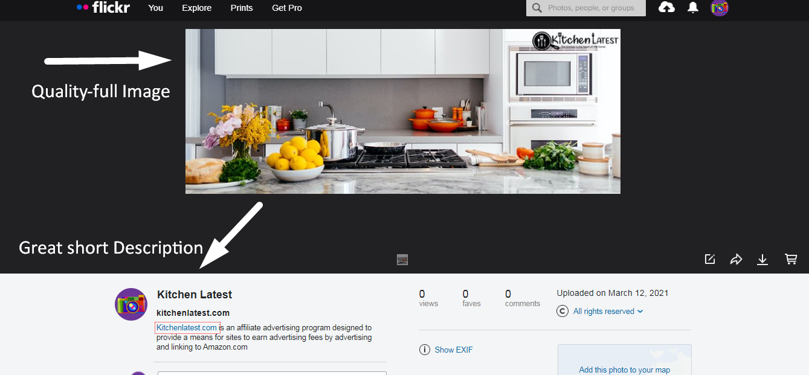809x375 pixels.
Task: Open the account avatar in the top bar
Action: (720, 8)
